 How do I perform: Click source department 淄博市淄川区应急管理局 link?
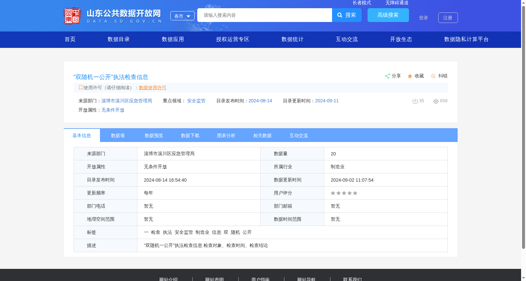click(x=127, y=101)
